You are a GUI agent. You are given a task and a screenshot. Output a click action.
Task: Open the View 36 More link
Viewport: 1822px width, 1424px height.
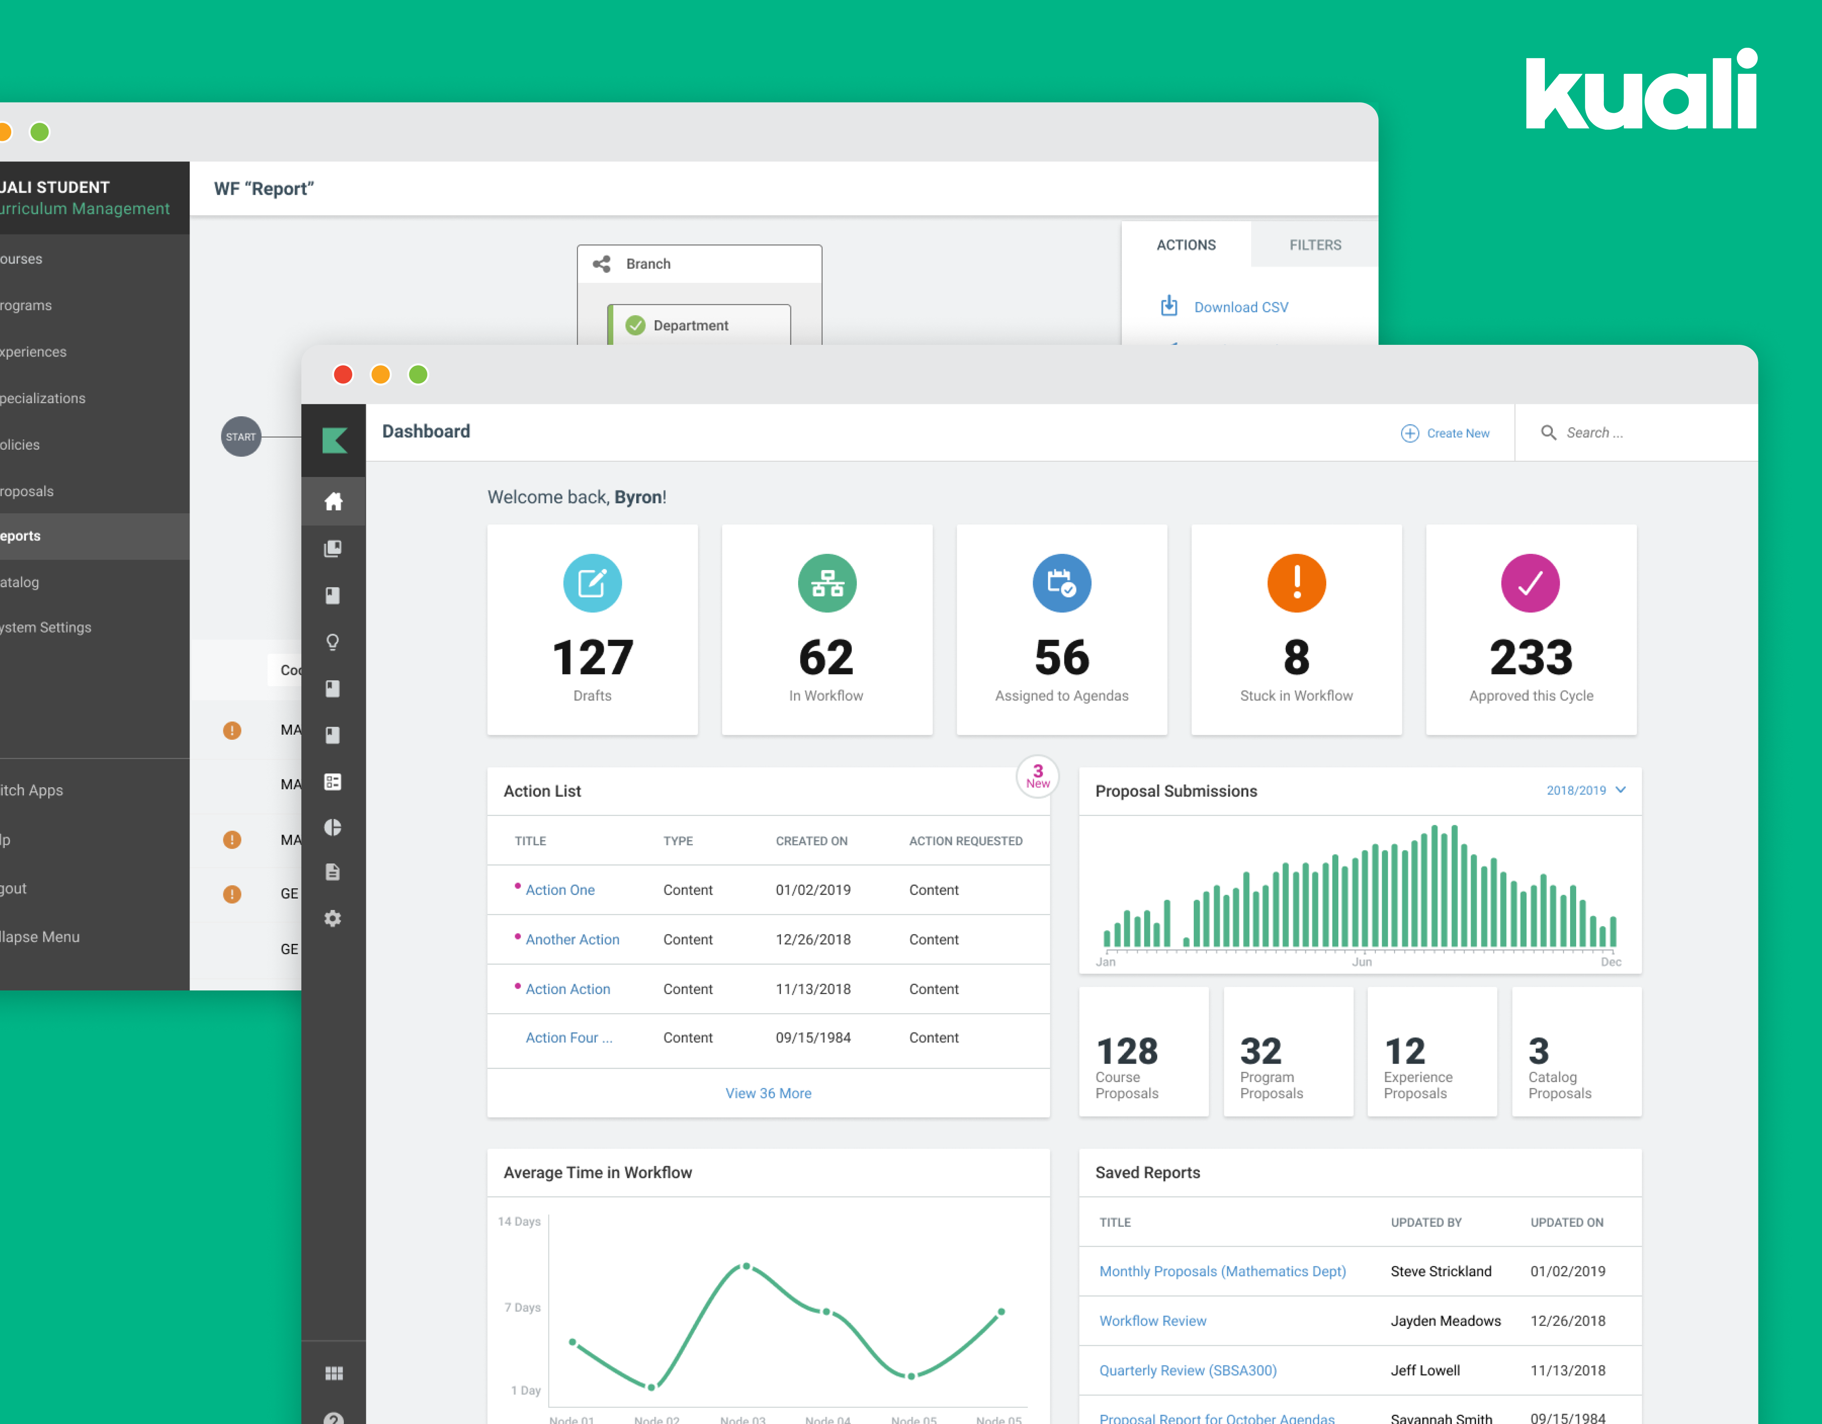[768, 1093]
